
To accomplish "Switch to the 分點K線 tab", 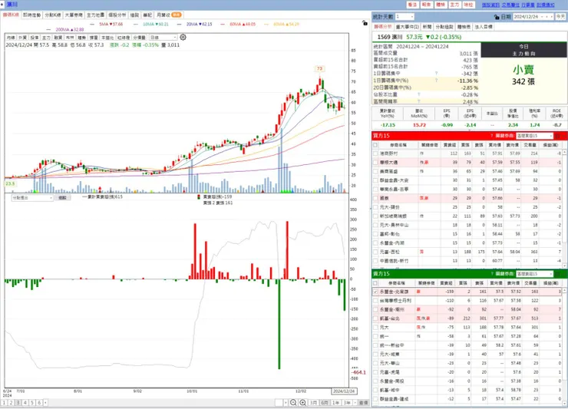I will point(53,15).
